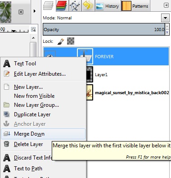Image resolution: width=171 pixels, height=178 pixels.
Task: Switch to the History tab
Action: (108, 6)
